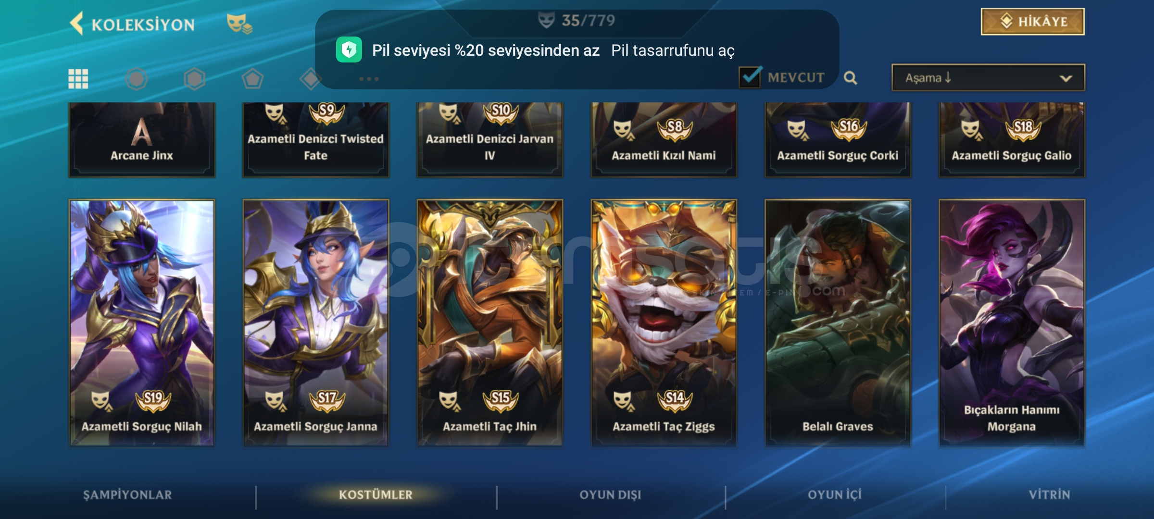Open the VİTRİN tab
This screenshot has width=1154, height=519.
1049,495
